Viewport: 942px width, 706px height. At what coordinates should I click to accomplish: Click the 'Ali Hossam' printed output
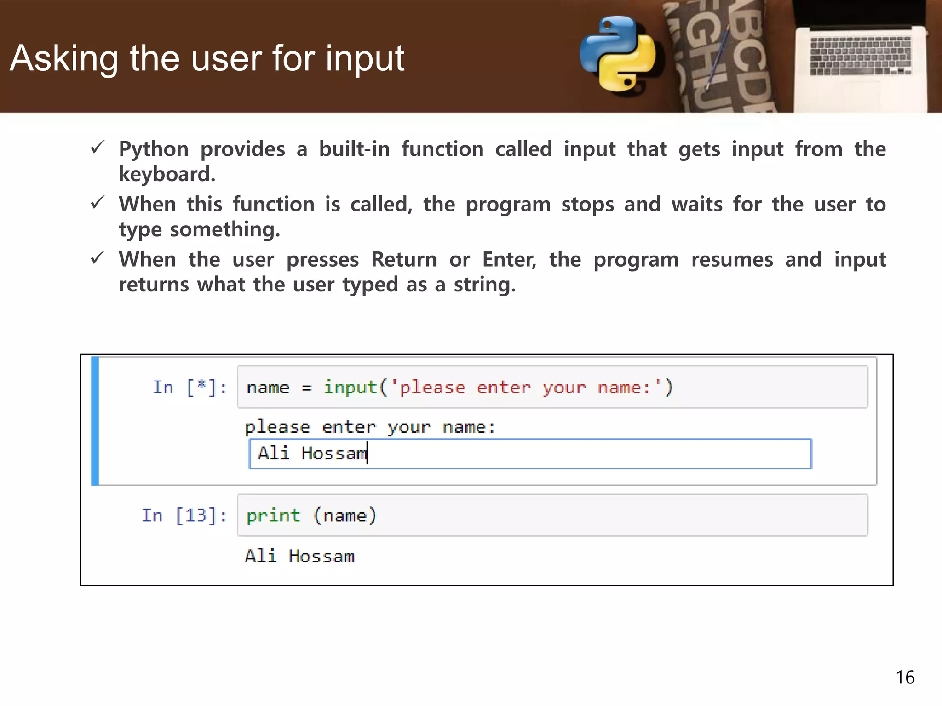click(299, 556)
